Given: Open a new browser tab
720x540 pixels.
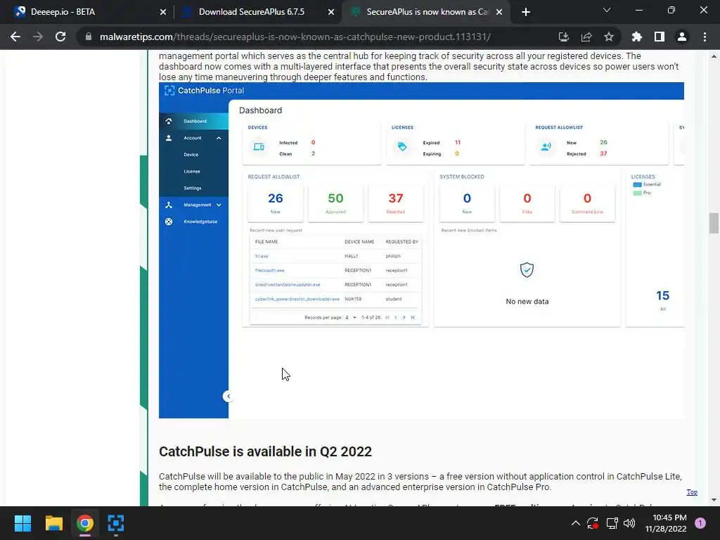Looking at the screenshot, I should (526, 12).
